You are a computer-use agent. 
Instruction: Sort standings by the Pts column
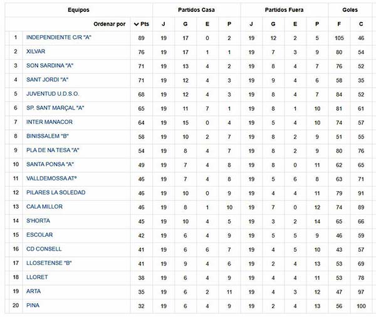coord(142,24)
